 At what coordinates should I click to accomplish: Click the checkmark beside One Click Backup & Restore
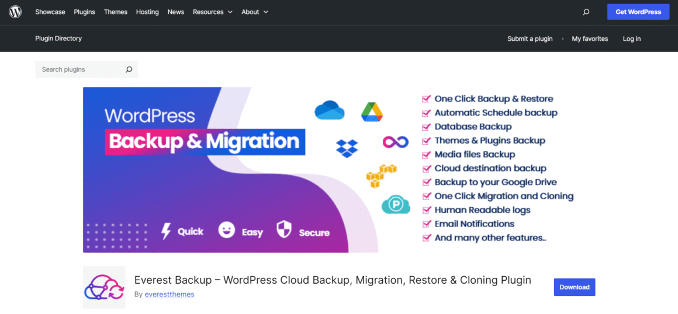tap(426, 99)
